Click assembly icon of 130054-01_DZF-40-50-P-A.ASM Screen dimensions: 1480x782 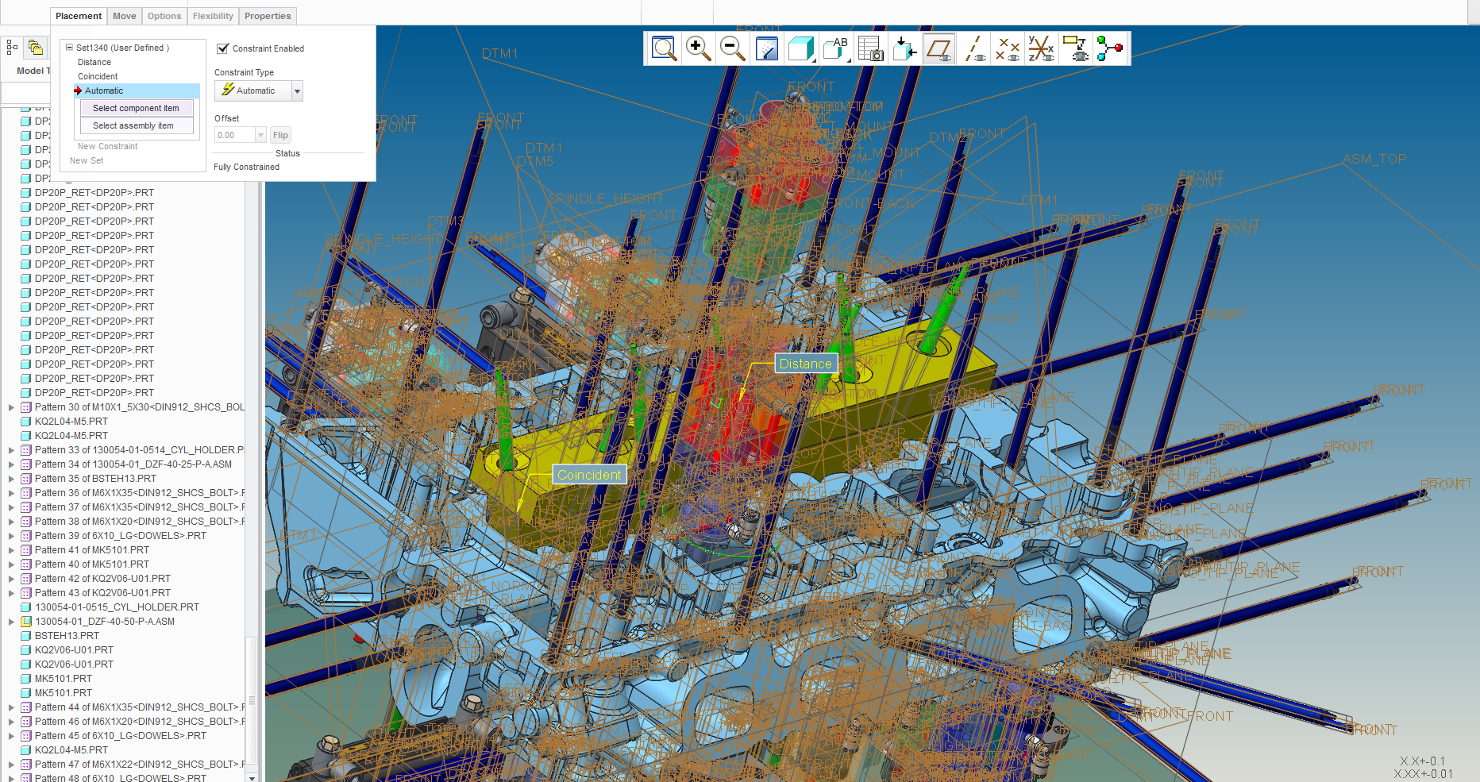[26, 622]
